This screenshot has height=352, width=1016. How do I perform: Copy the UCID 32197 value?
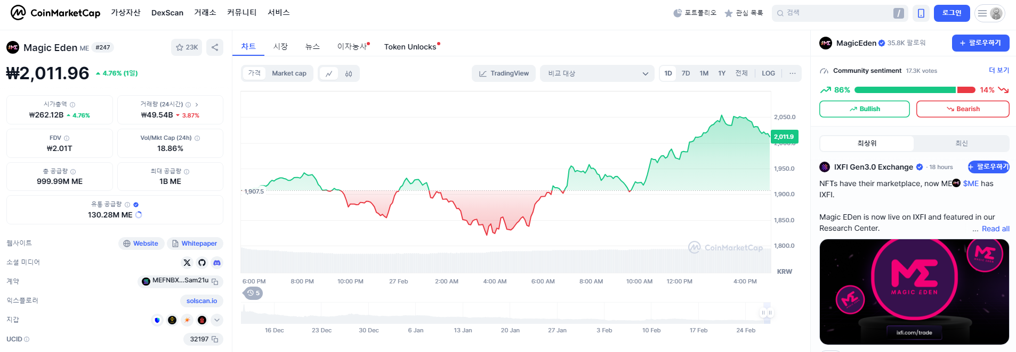click(x=215, y=339)
